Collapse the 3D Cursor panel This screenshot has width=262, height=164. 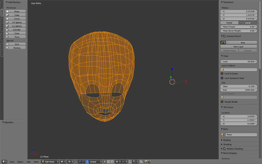[222, 107]
